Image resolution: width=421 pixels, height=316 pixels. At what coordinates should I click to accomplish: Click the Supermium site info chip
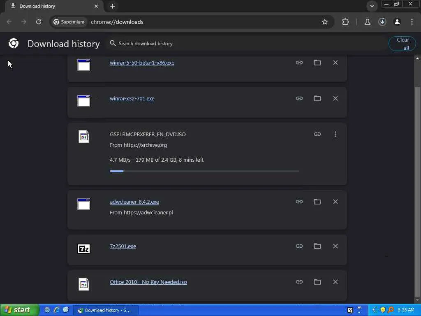(x=69, y=22)
